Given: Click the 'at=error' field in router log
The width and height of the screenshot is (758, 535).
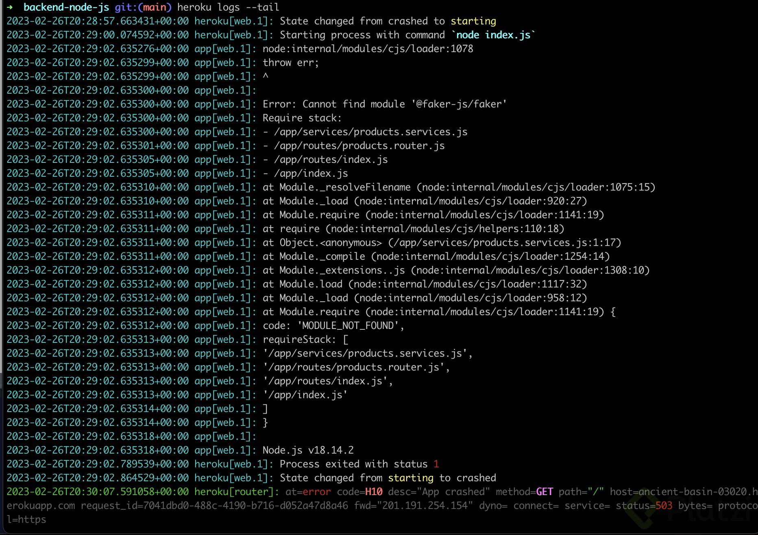Looking at the screenshot, I should coord(308,492).
